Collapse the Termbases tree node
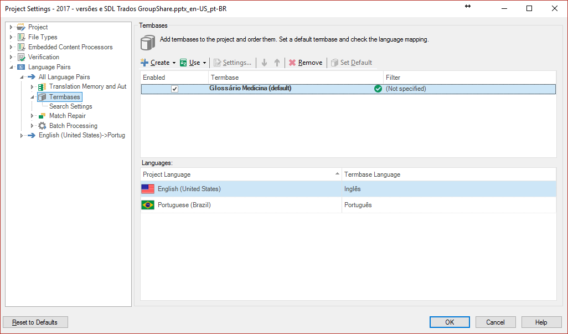 [x=32, y=97]
